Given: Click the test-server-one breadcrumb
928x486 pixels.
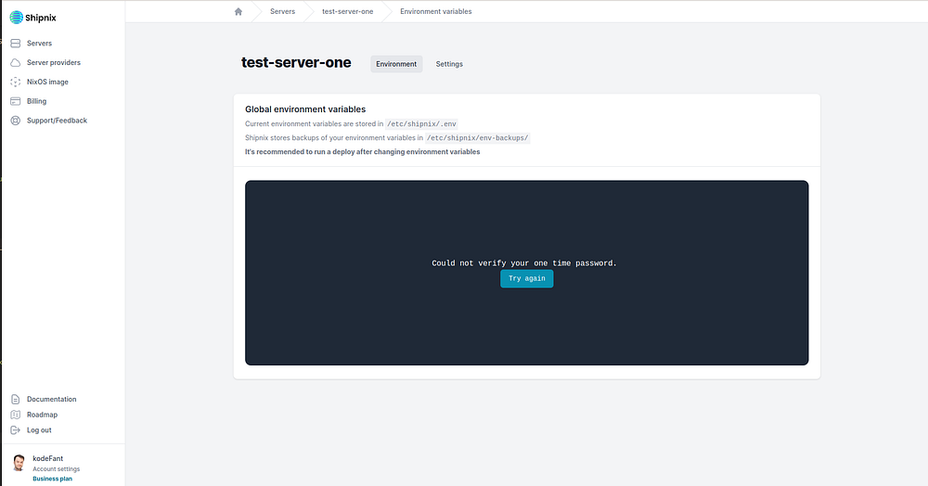Looking at the screenshot, I should pos(347,11).
